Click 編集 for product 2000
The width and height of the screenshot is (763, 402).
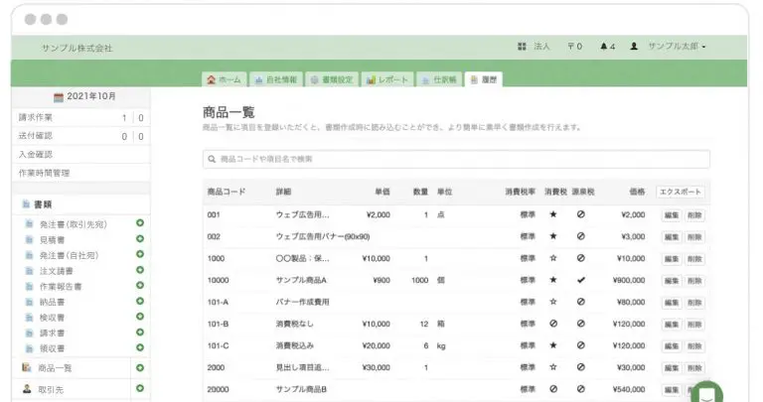672,368
